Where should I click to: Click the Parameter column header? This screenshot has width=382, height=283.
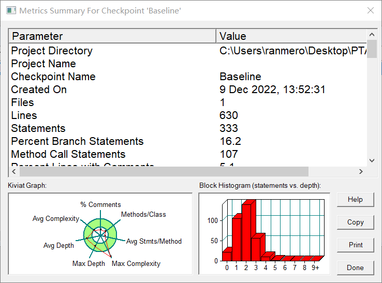pyautogui.click(x=112, y=36)
